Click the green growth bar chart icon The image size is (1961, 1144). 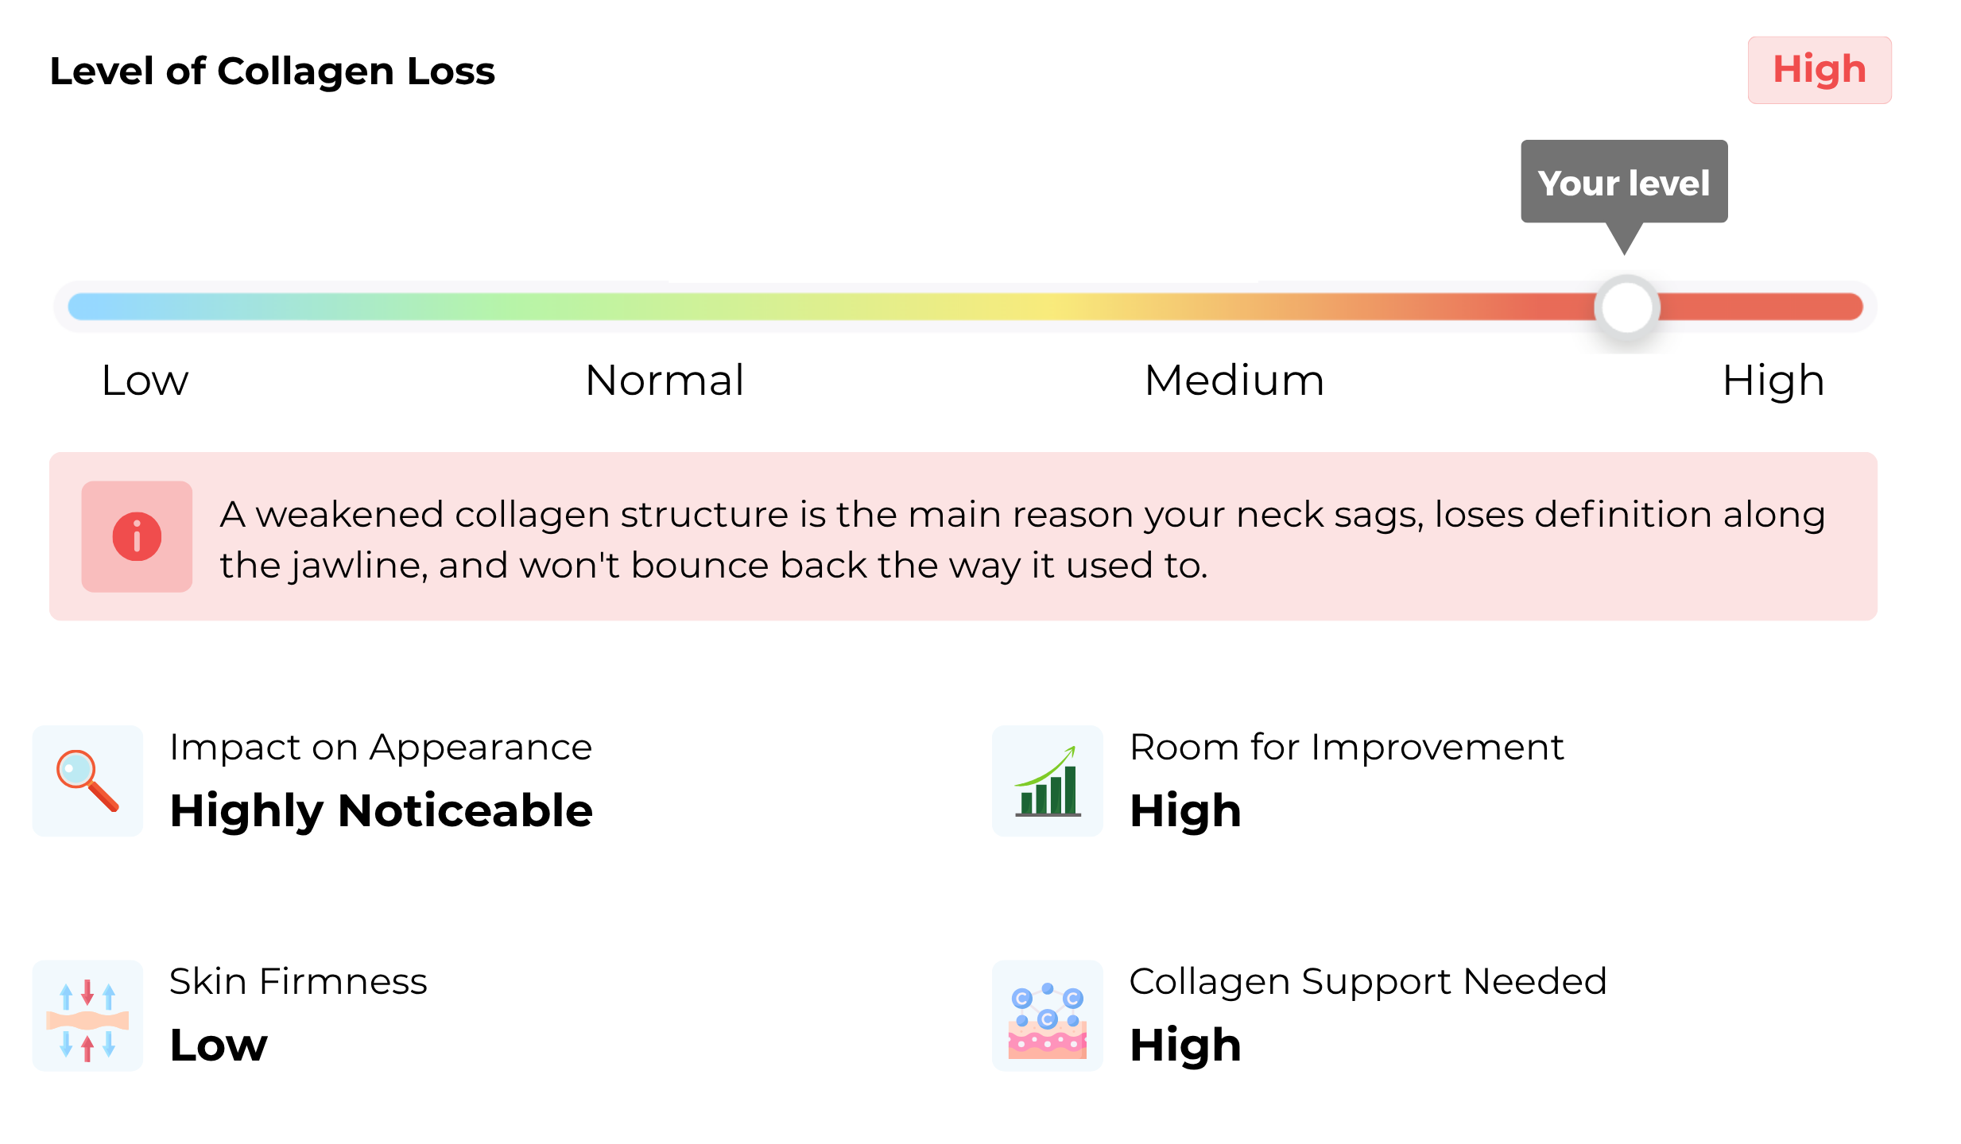1047,780
